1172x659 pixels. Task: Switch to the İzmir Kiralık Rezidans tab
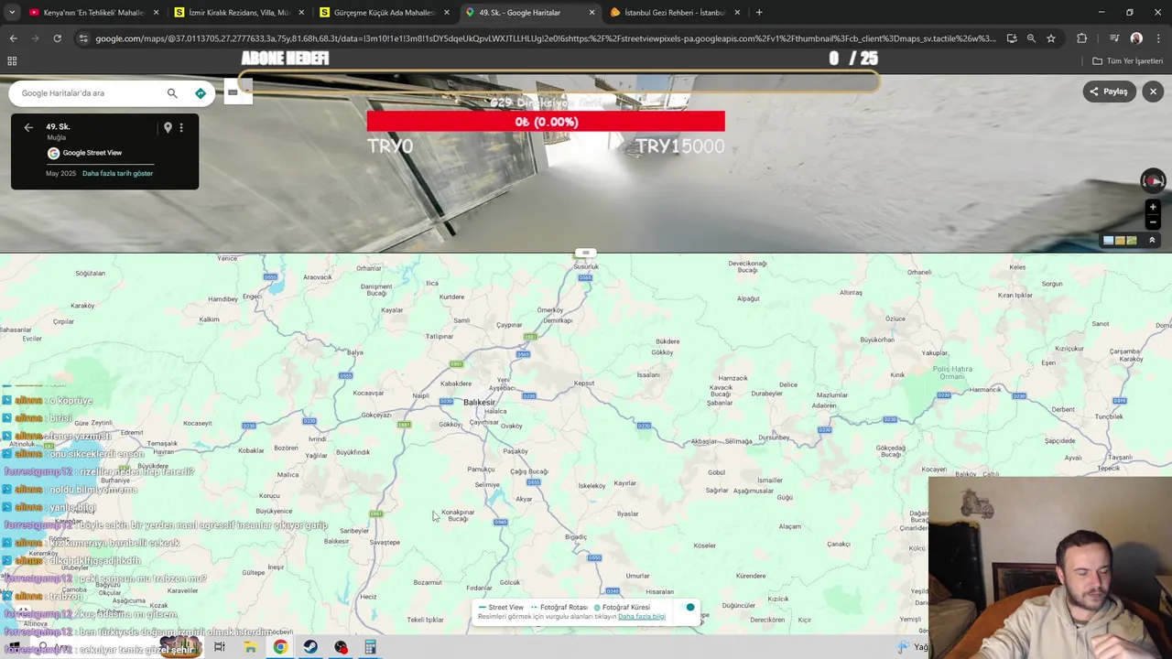(x=238, y=13)
